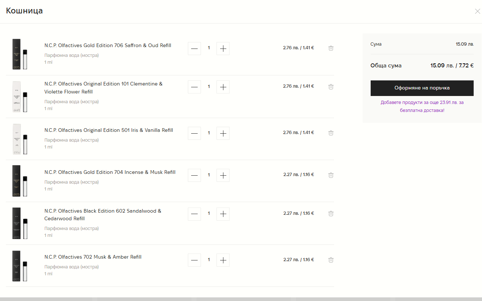482x301 pixels.
Task: Delete 704 Incense & Musk Refill item
Action: [331, 175]
